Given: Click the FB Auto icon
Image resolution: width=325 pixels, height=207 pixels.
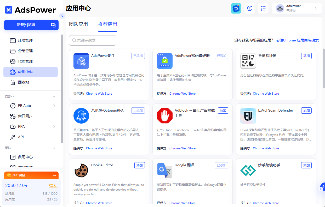Looking at the screenshot, I should click(x=13, y=106).
